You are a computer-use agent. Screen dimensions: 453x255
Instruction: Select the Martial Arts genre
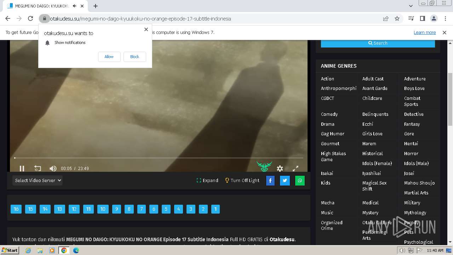pyautogui.click(x=416, y=193)
